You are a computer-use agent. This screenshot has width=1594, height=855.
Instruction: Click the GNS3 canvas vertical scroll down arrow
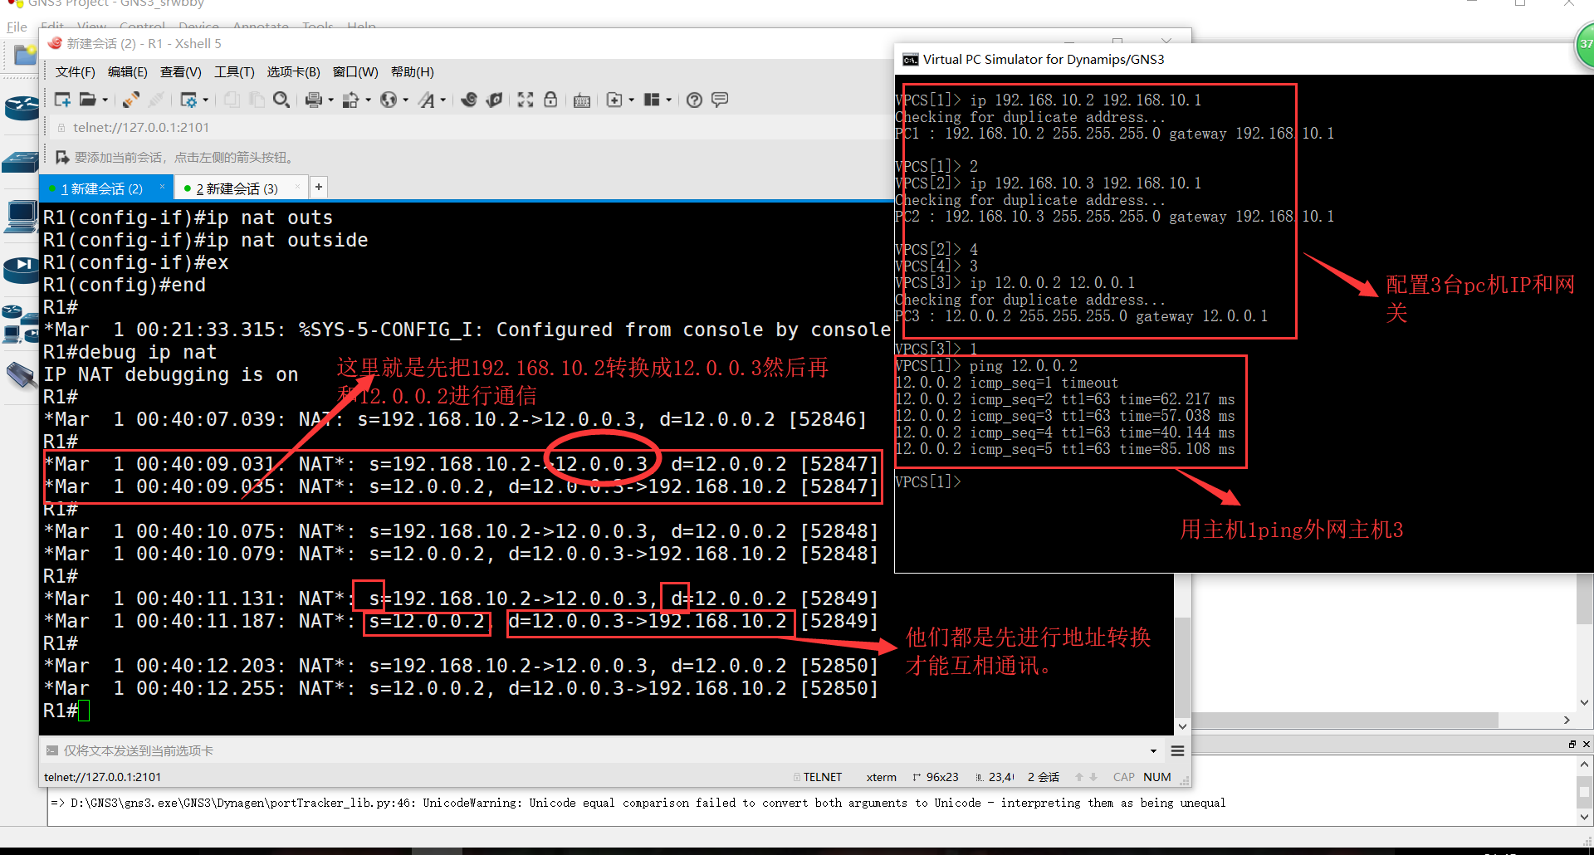tap(1585, 702)
